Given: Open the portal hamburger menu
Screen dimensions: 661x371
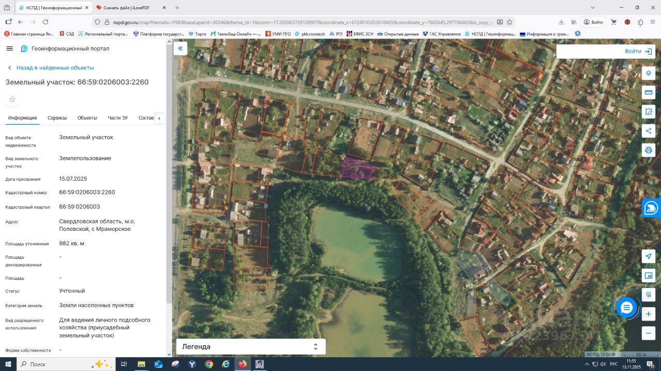Looking at the screenshot, I should [10, 48].
